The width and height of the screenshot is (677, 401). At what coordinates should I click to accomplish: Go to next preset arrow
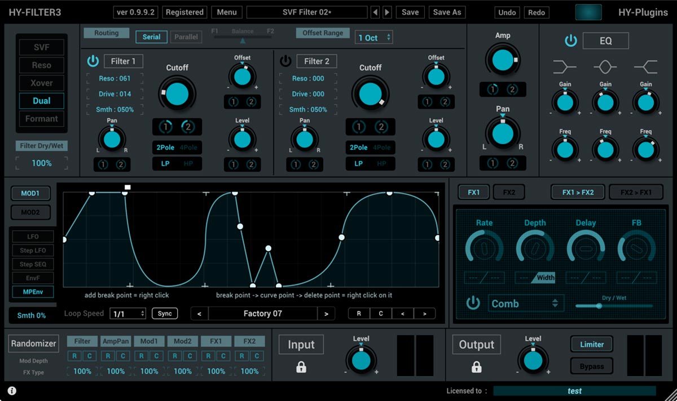click(386, 12)
